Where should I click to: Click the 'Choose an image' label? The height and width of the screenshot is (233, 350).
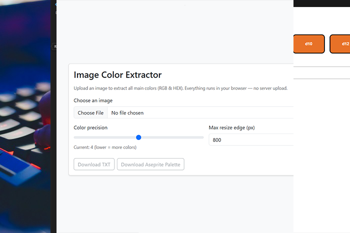coord(93,100)
